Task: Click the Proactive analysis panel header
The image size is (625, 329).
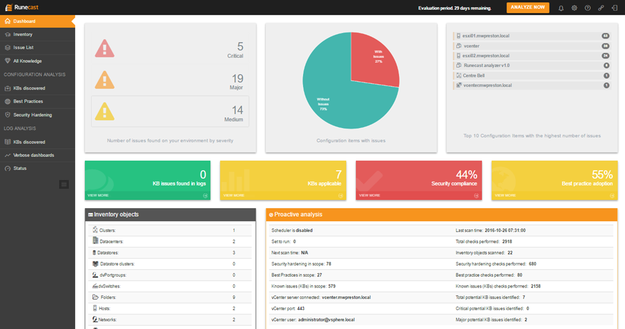Action: (x=442, y=214)
